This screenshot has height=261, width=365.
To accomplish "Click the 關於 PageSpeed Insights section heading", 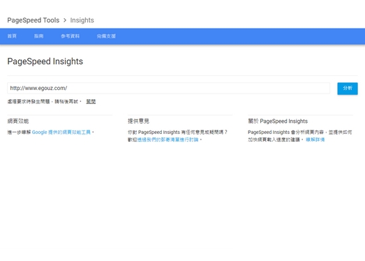I will [x=278, y=121].
